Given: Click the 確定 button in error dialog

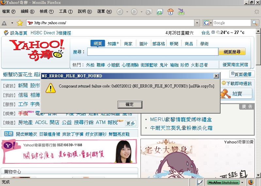Looking at the screenshot, I should point(130,104).
